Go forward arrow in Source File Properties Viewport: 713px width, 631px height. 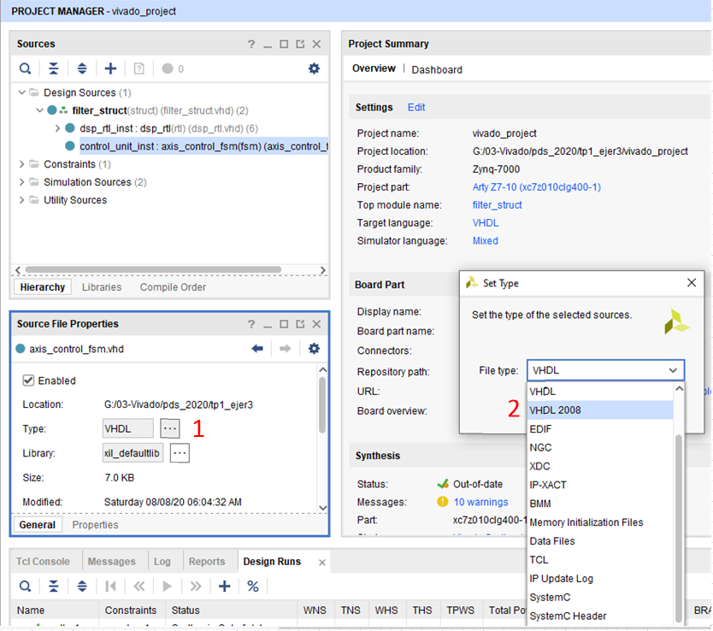[x=285, y=349]
